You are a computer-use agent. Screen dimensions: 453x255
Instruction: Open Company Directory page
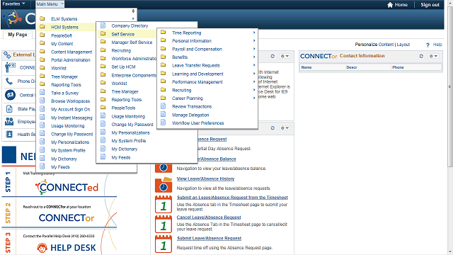tap(130, 25)
